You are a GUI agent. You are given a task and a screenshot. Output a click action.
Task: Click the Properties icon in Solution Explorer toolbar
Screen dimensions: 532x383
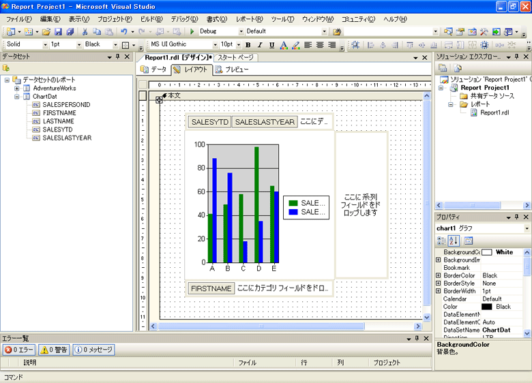click(x=443, y=68)
